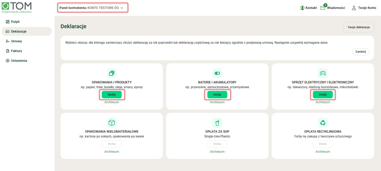Open the Wiadomości envelope icon with badge
381x171 pixels.
323,7
